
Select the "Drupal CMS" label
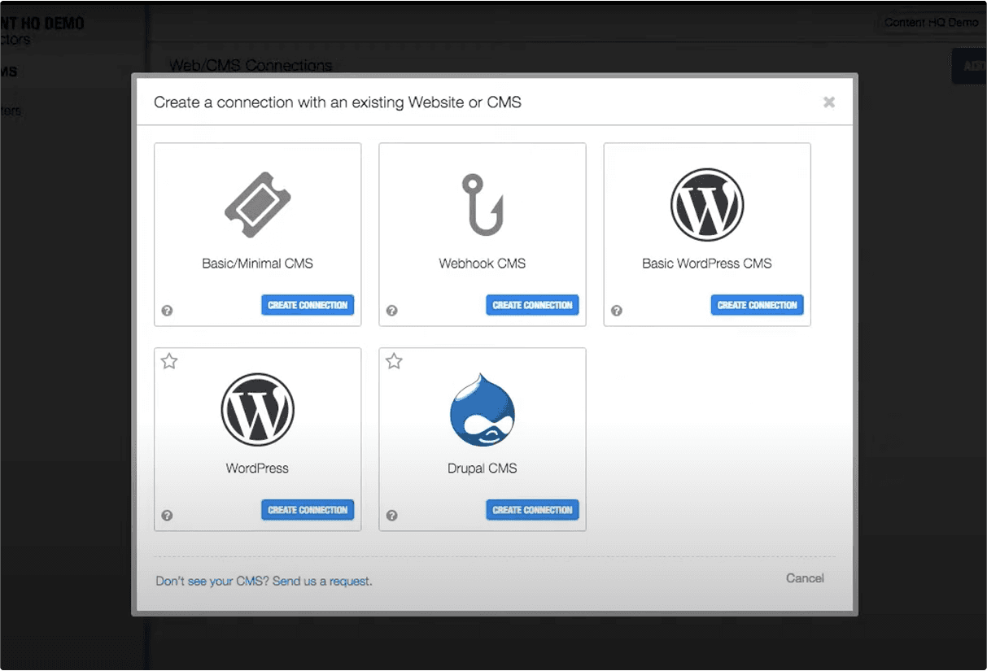tap(483, 468)
